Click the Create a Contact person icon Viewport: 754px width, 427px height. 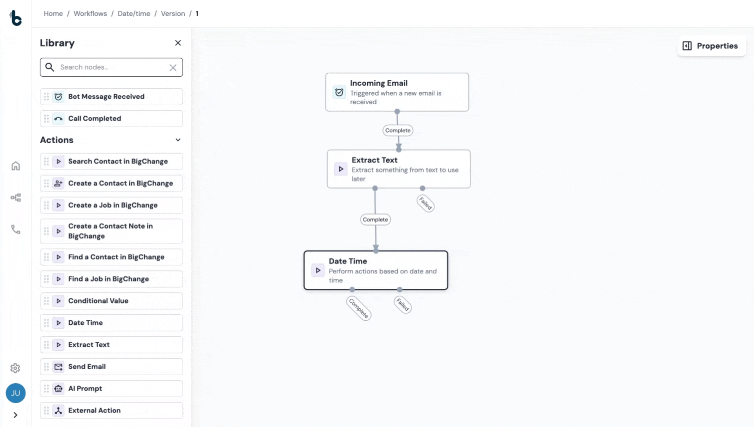58,184
